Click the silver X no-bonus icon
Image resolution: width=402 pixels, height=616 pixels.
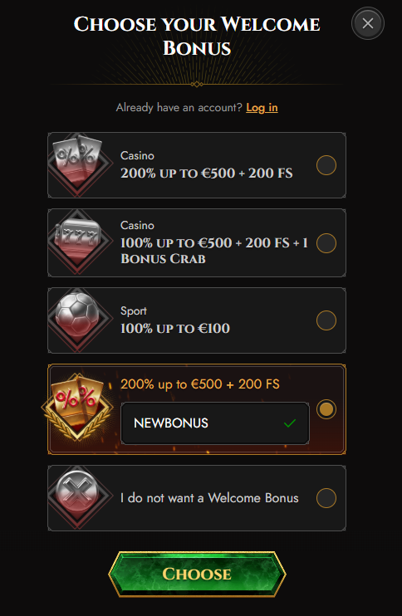pos(77,496)
